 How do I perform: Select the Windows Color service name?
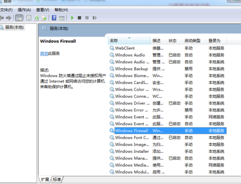[x=132, y=89]
